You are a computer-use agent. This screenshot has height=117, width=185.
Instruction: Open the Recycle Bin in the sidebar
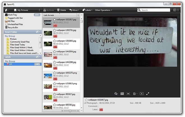11,28
